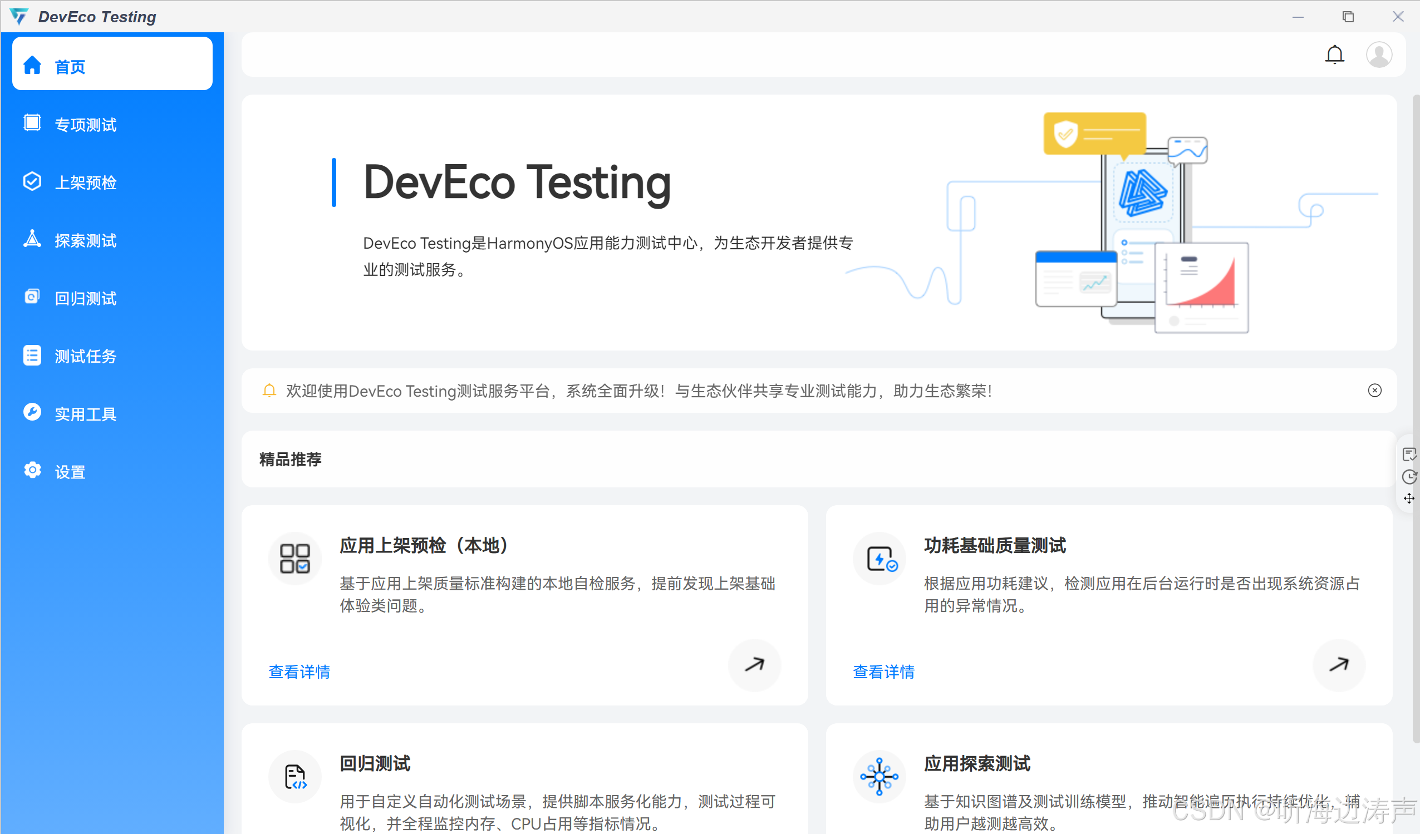The image size is (1420, 834).
Task: Click the power icon of 功耗基础质量测试 card
Action: [x=879, y=559]
